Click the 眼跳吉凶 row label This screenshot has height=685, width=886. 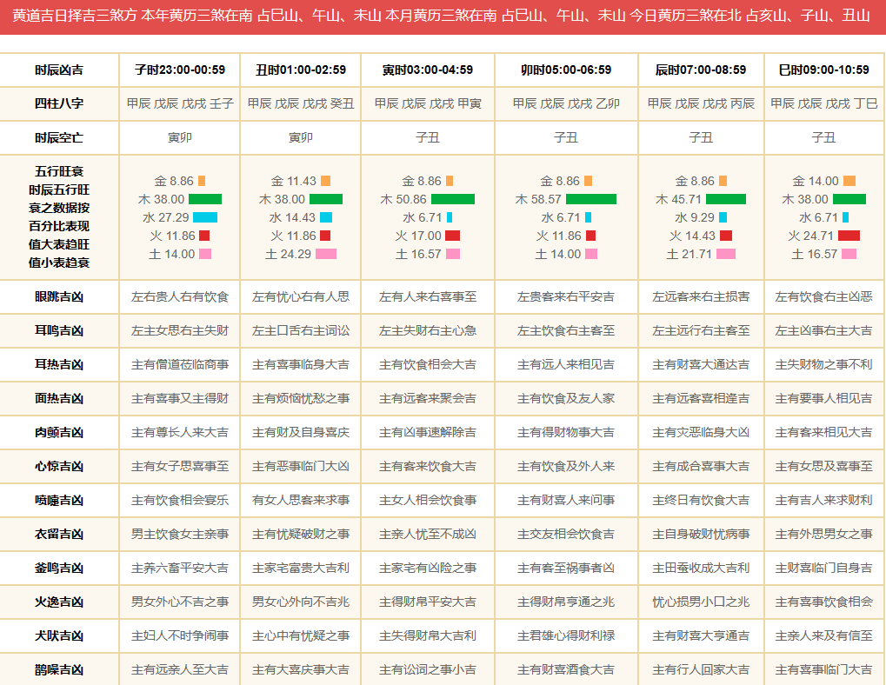59,296
